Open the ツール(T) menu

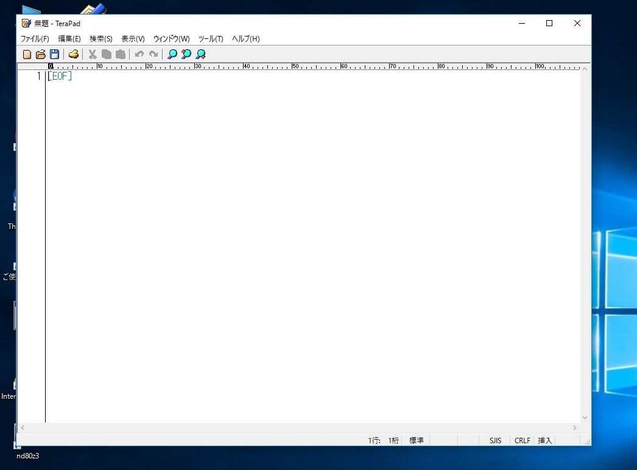click(211, 38)
